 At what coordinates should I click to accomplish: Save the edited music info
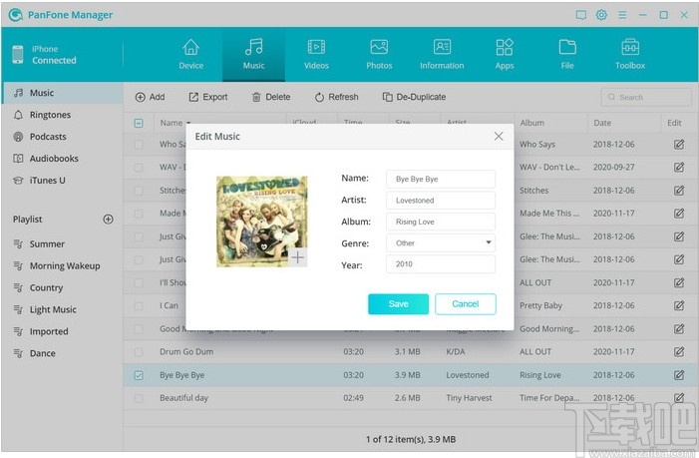point(398,303)
